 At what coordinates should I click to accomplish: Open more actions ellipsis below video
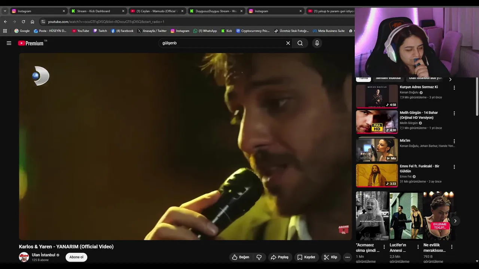(x=347, y=257)
